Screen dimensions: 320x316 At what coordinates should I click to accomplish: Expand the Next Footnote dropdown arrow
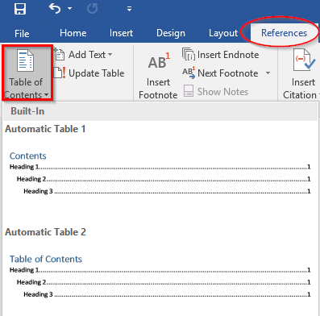[268, 73]
